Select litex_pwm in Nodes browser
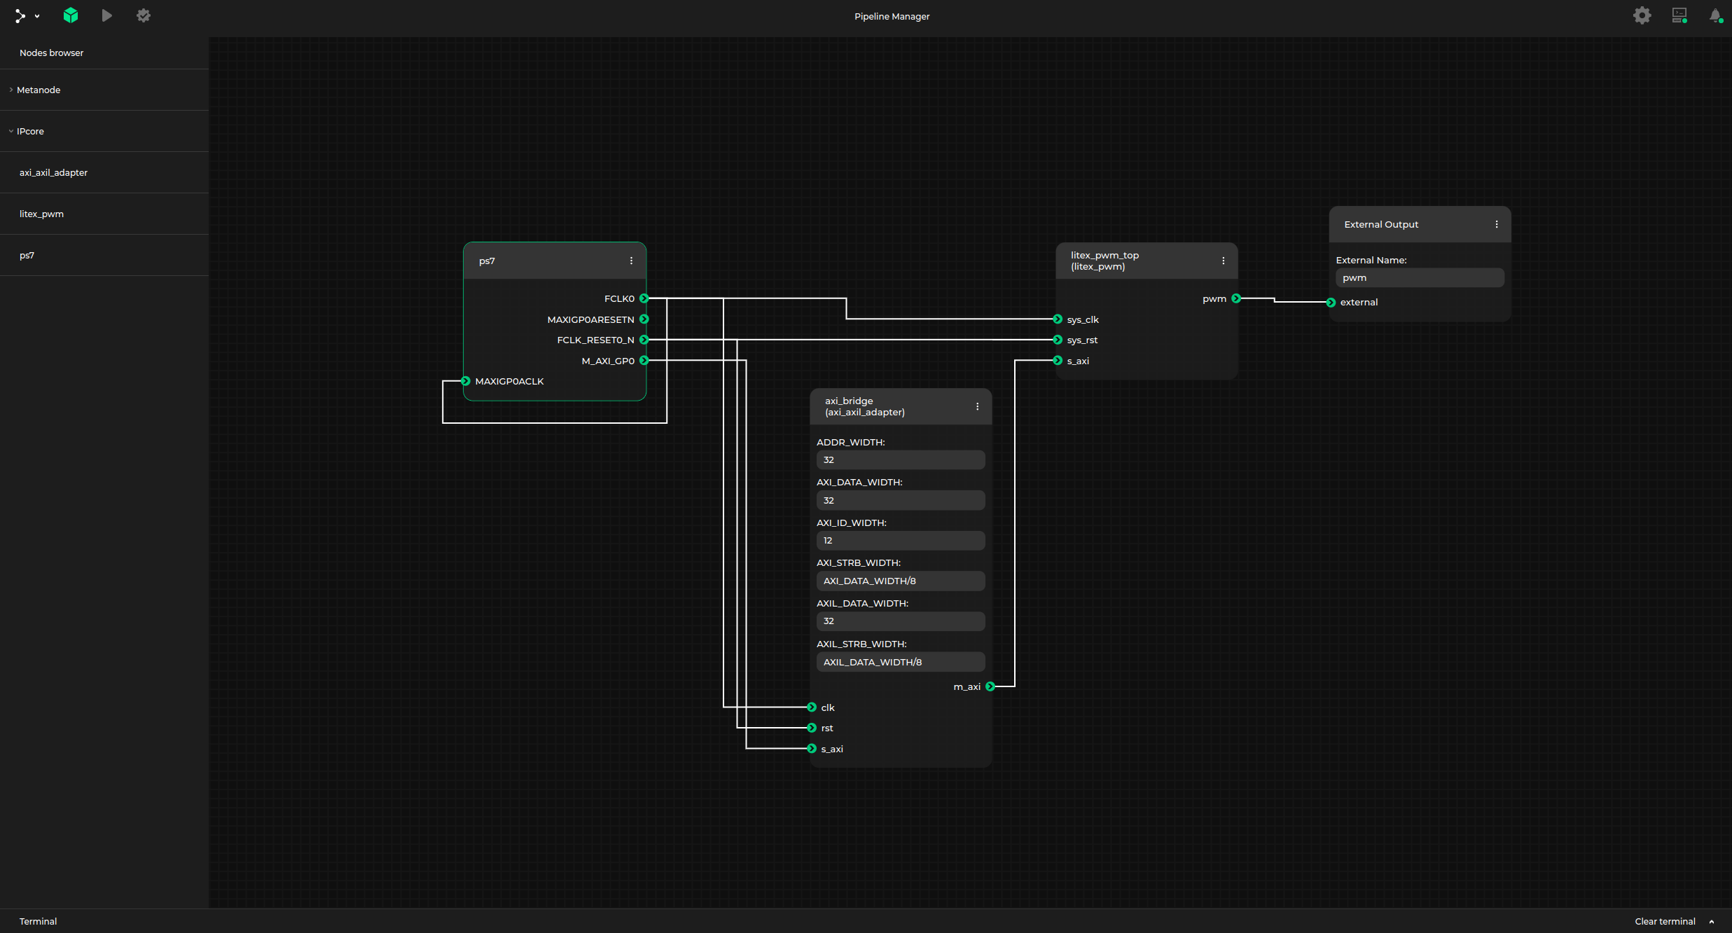The image size is (1732, 933). pos(104,214)
